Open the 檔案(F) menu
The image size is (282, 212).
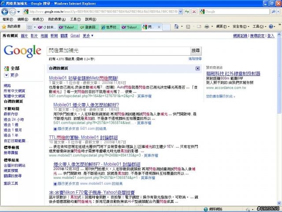pyautogui.click(x=8, y=19)
